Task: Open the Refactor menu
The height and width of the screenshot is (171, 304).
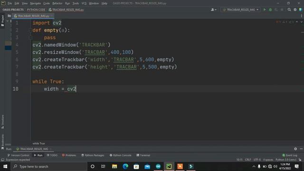Action: coord(57,3)
